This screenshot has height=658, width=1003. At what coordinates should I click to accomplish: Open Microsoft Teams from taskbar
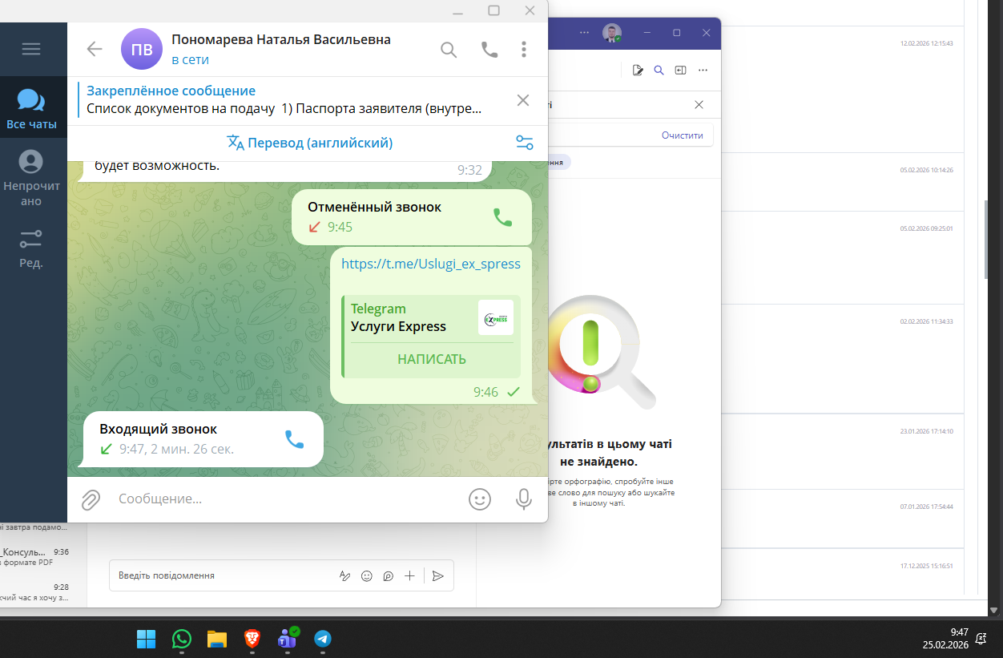pos(288,639)
